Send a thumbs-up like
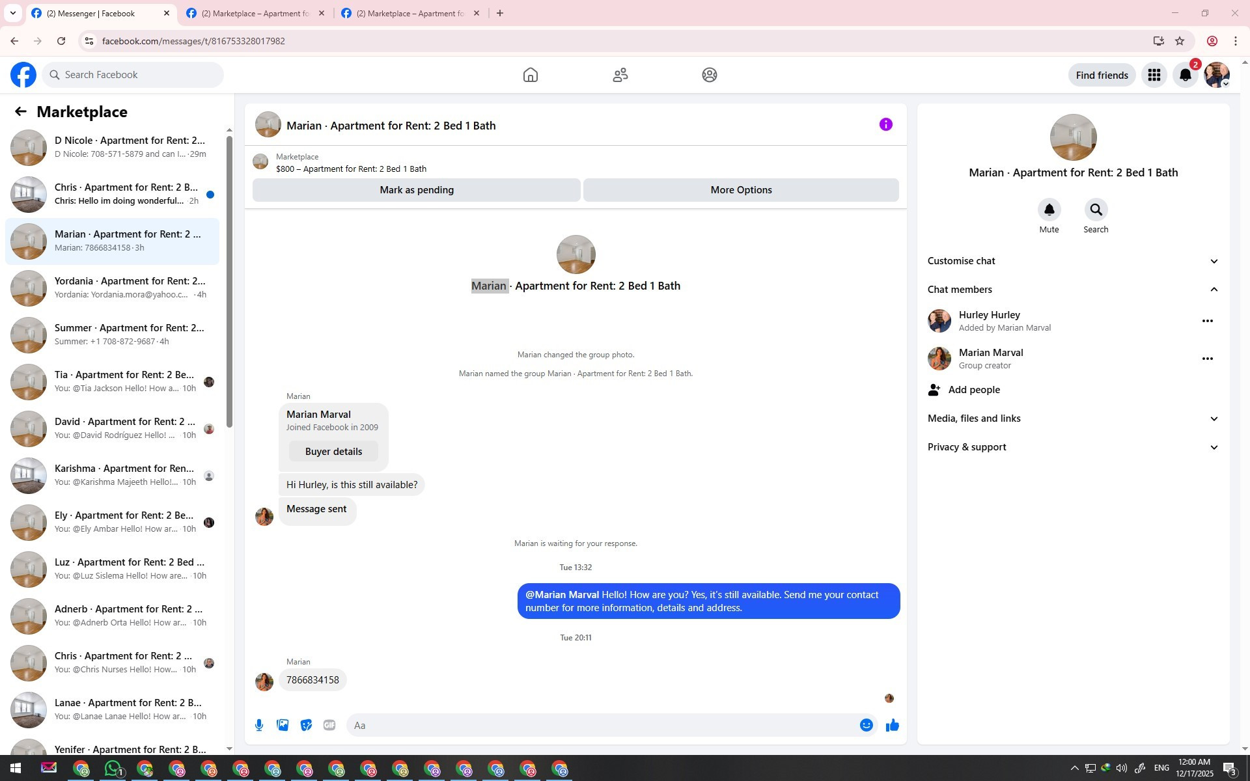Image resolution: width=1250 pixels, height=781 pixels. 892,725
